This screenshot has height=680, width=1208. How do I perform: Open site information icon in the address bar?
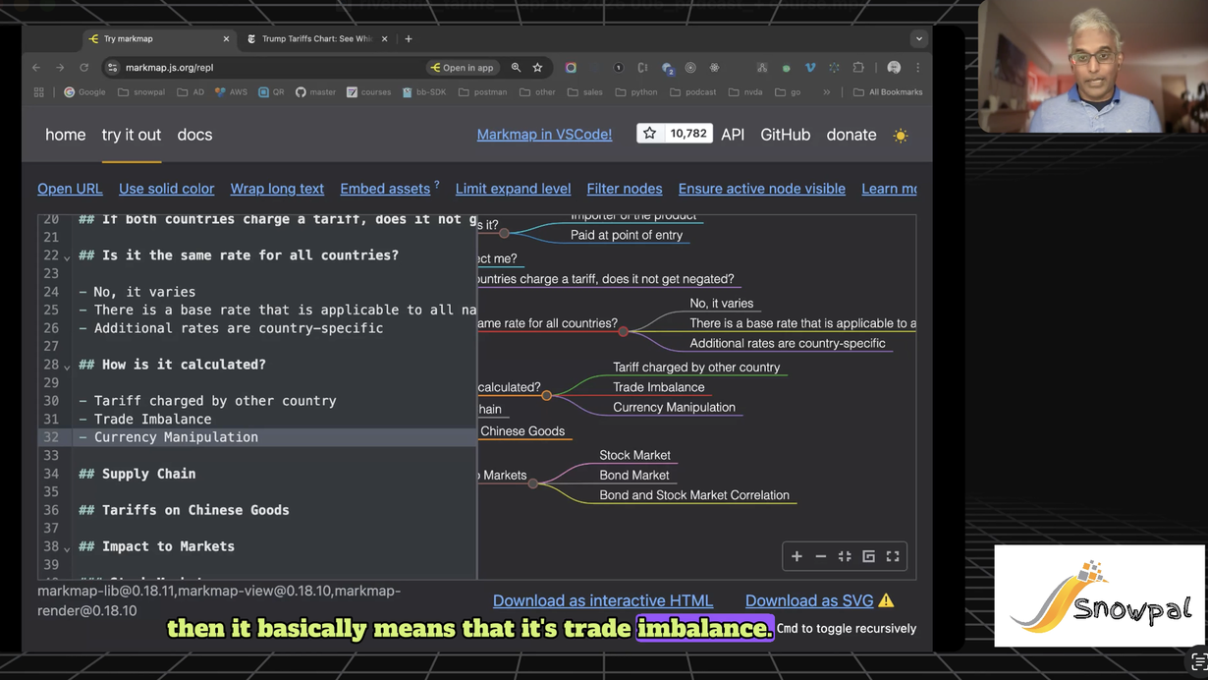point(112,68)
